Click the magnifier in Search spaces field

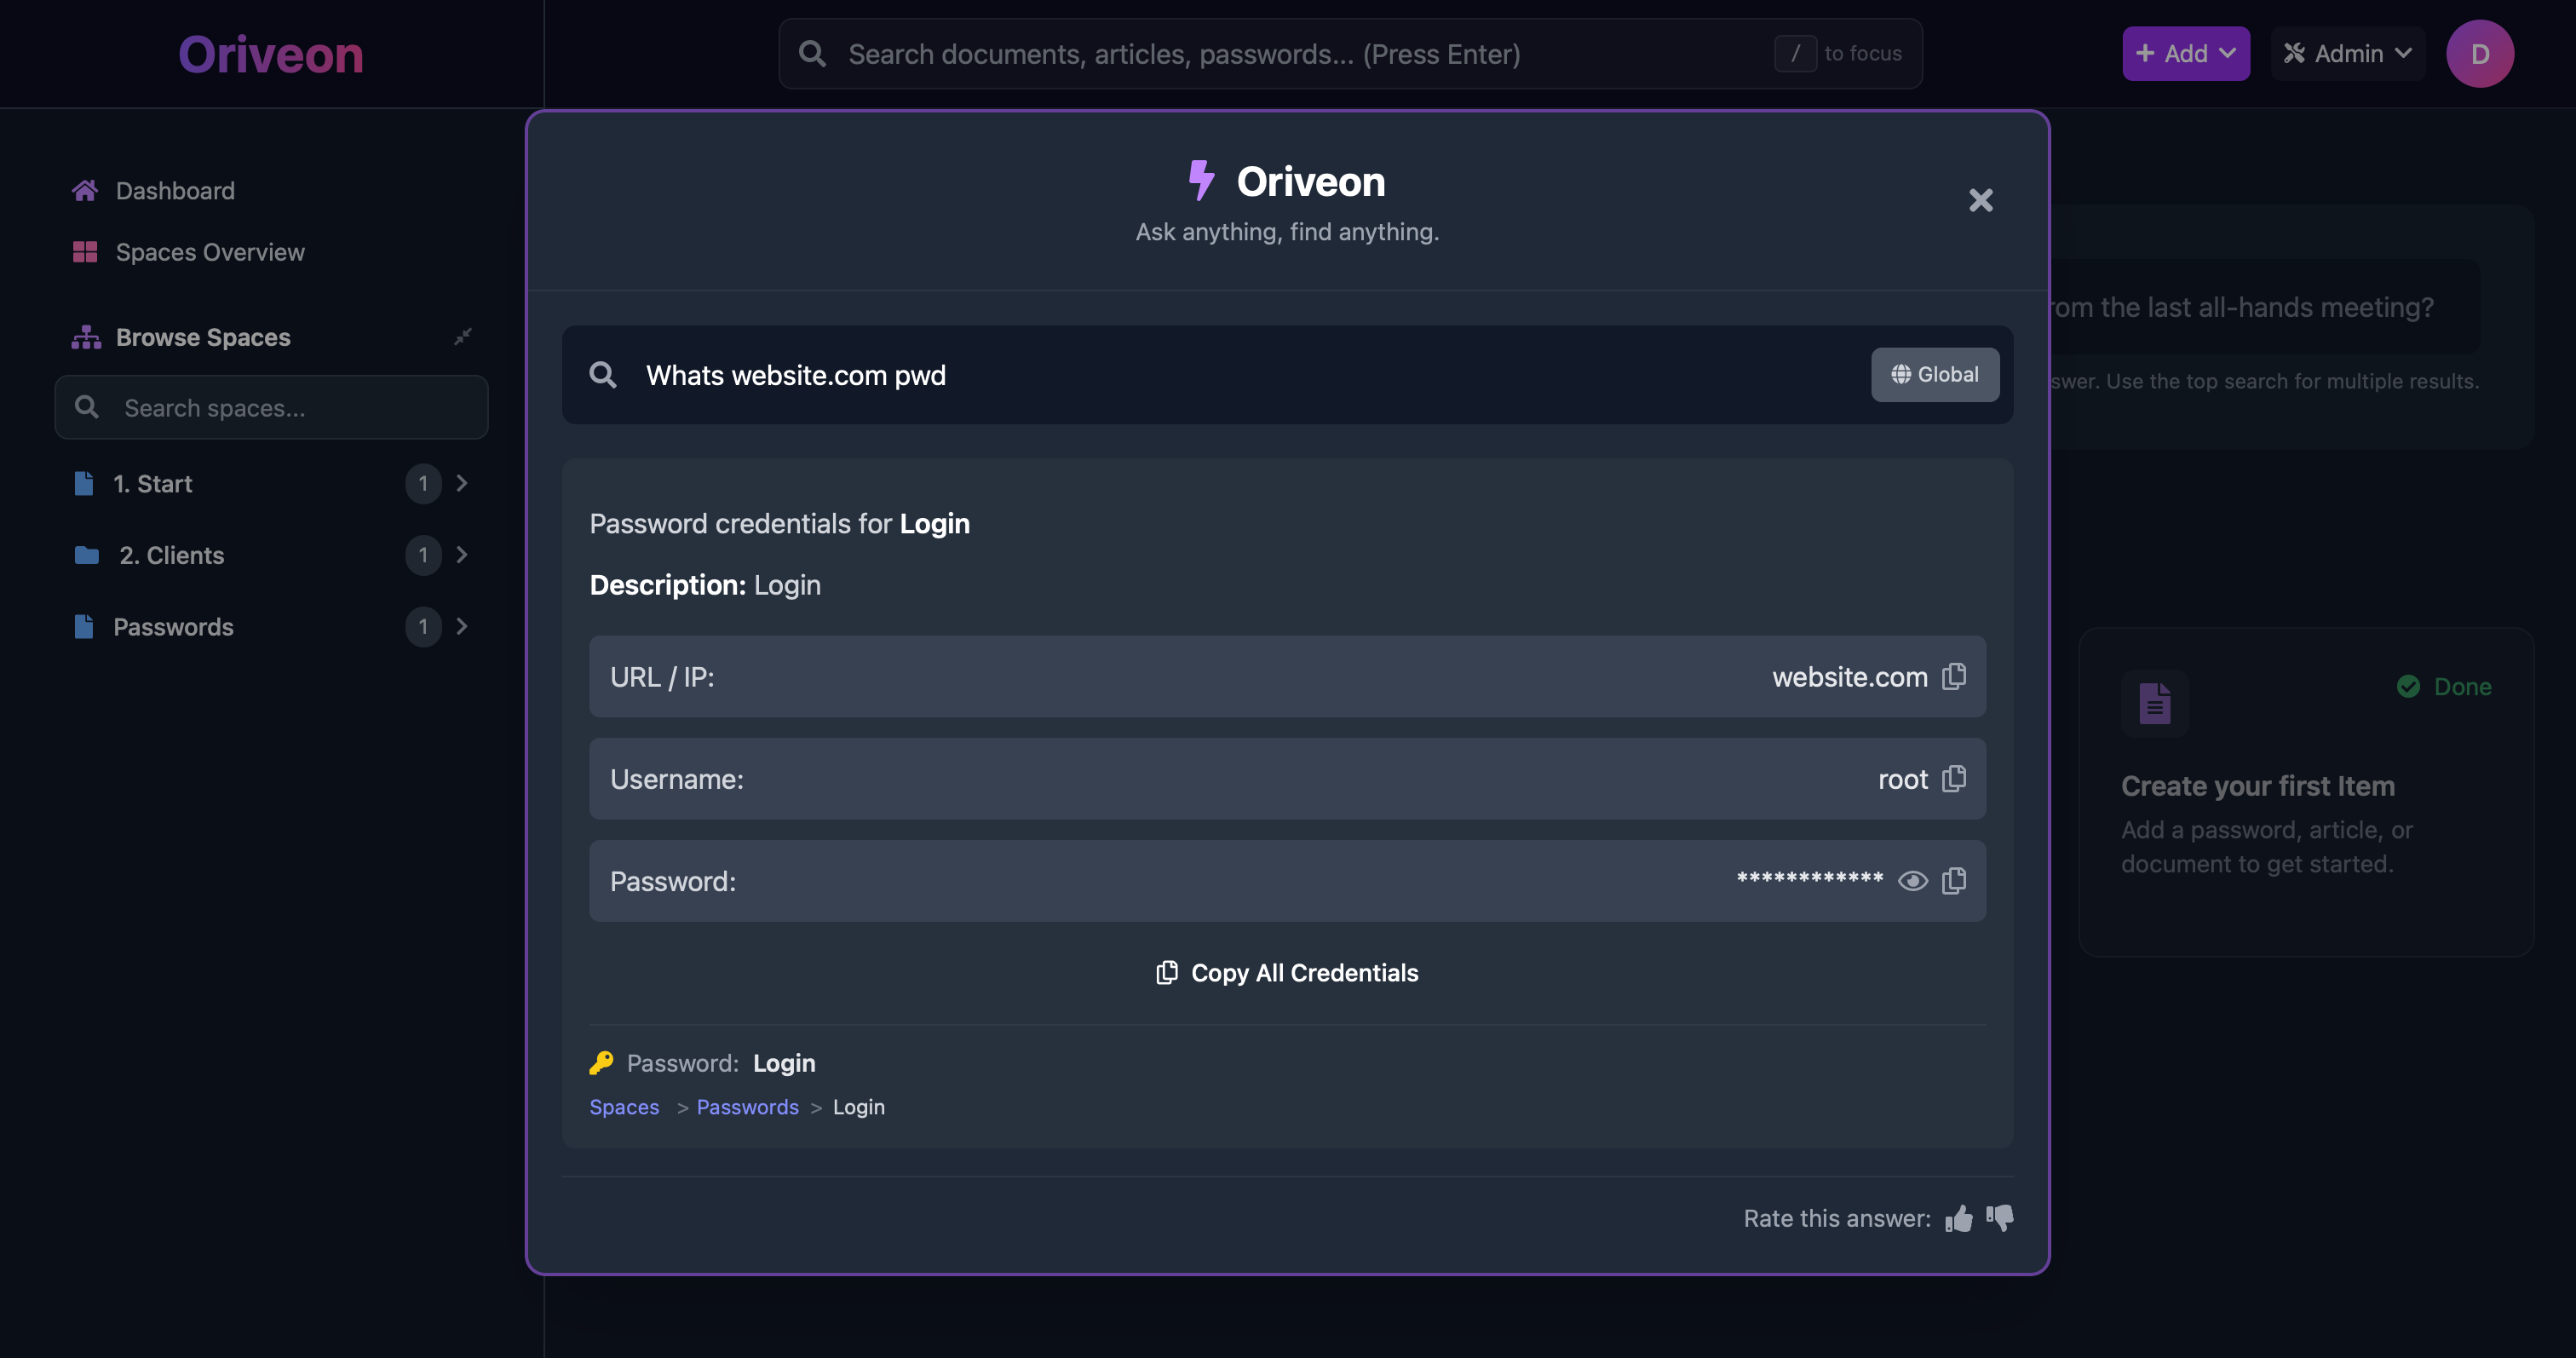click(x=87, y=407)
